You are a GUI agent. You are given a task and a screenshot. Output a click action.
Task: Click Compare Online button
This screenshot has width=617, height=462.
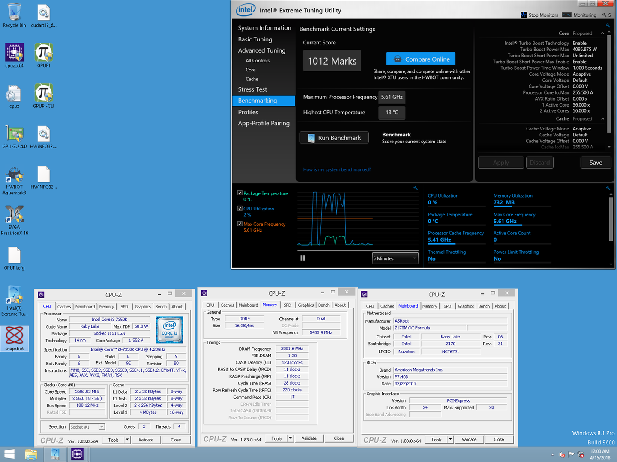pyautogui.click(x=421, y=59)
